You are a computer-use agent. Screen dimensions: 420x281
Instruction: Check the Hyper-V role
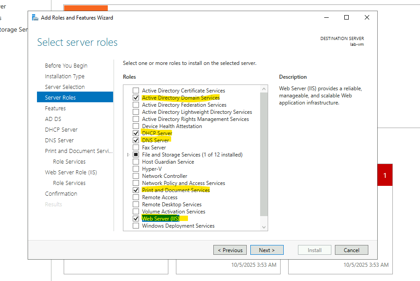coord(136,169)
